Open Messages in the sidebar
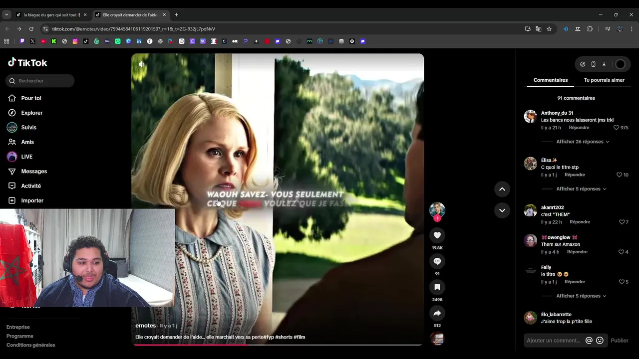 [34, 171]
